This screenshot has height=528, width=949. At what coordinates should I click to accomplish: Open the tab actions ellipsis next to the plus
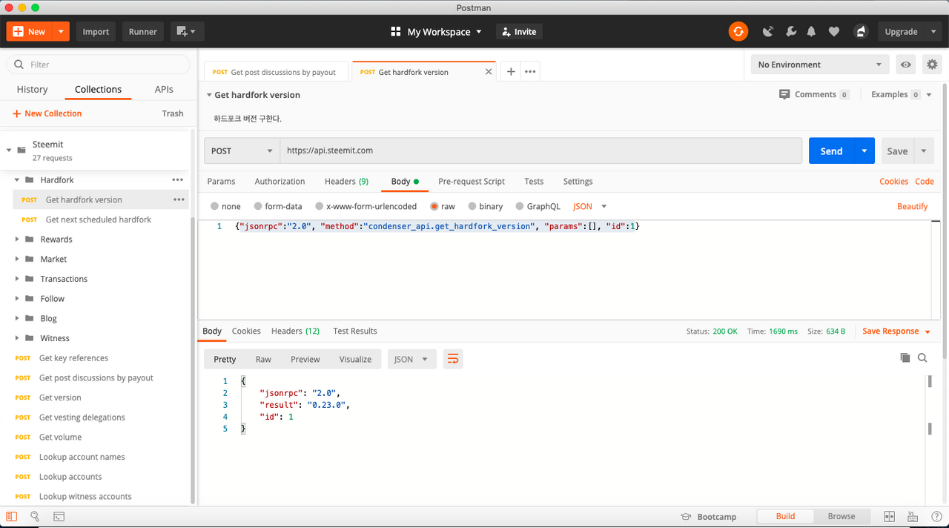530,72
